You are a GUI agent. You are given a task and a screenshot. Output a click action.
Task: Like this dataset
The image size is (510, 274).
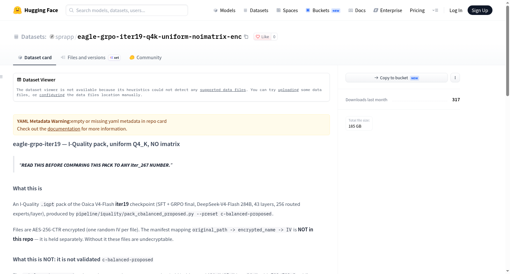coord(262,37)
